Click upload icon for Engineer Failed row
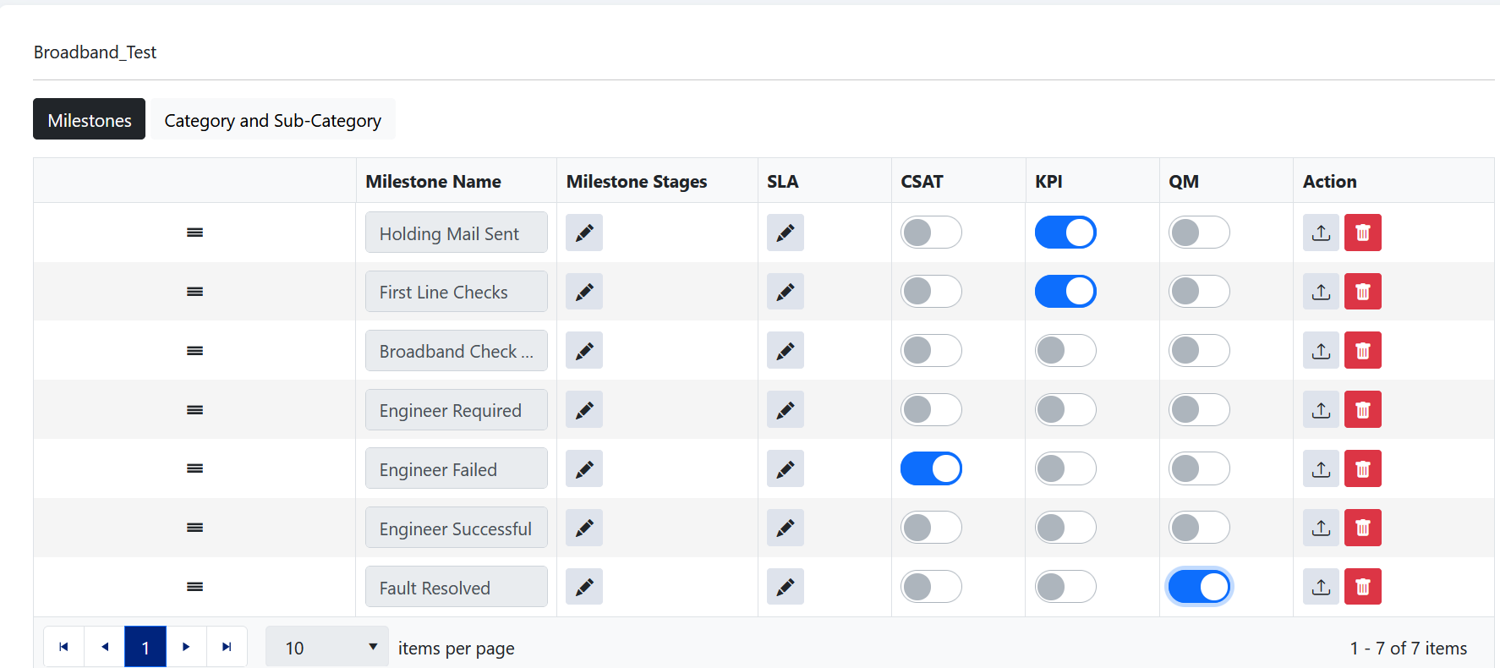This screenshot has width=1500, height=668. point(1321,468)
